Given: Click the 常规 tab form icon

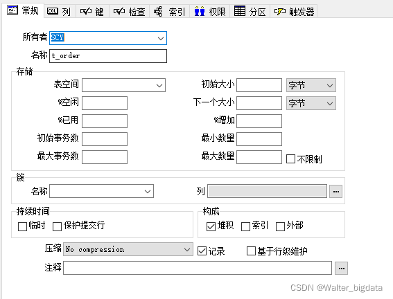Looking at the screenshot, I should [12, 10].
